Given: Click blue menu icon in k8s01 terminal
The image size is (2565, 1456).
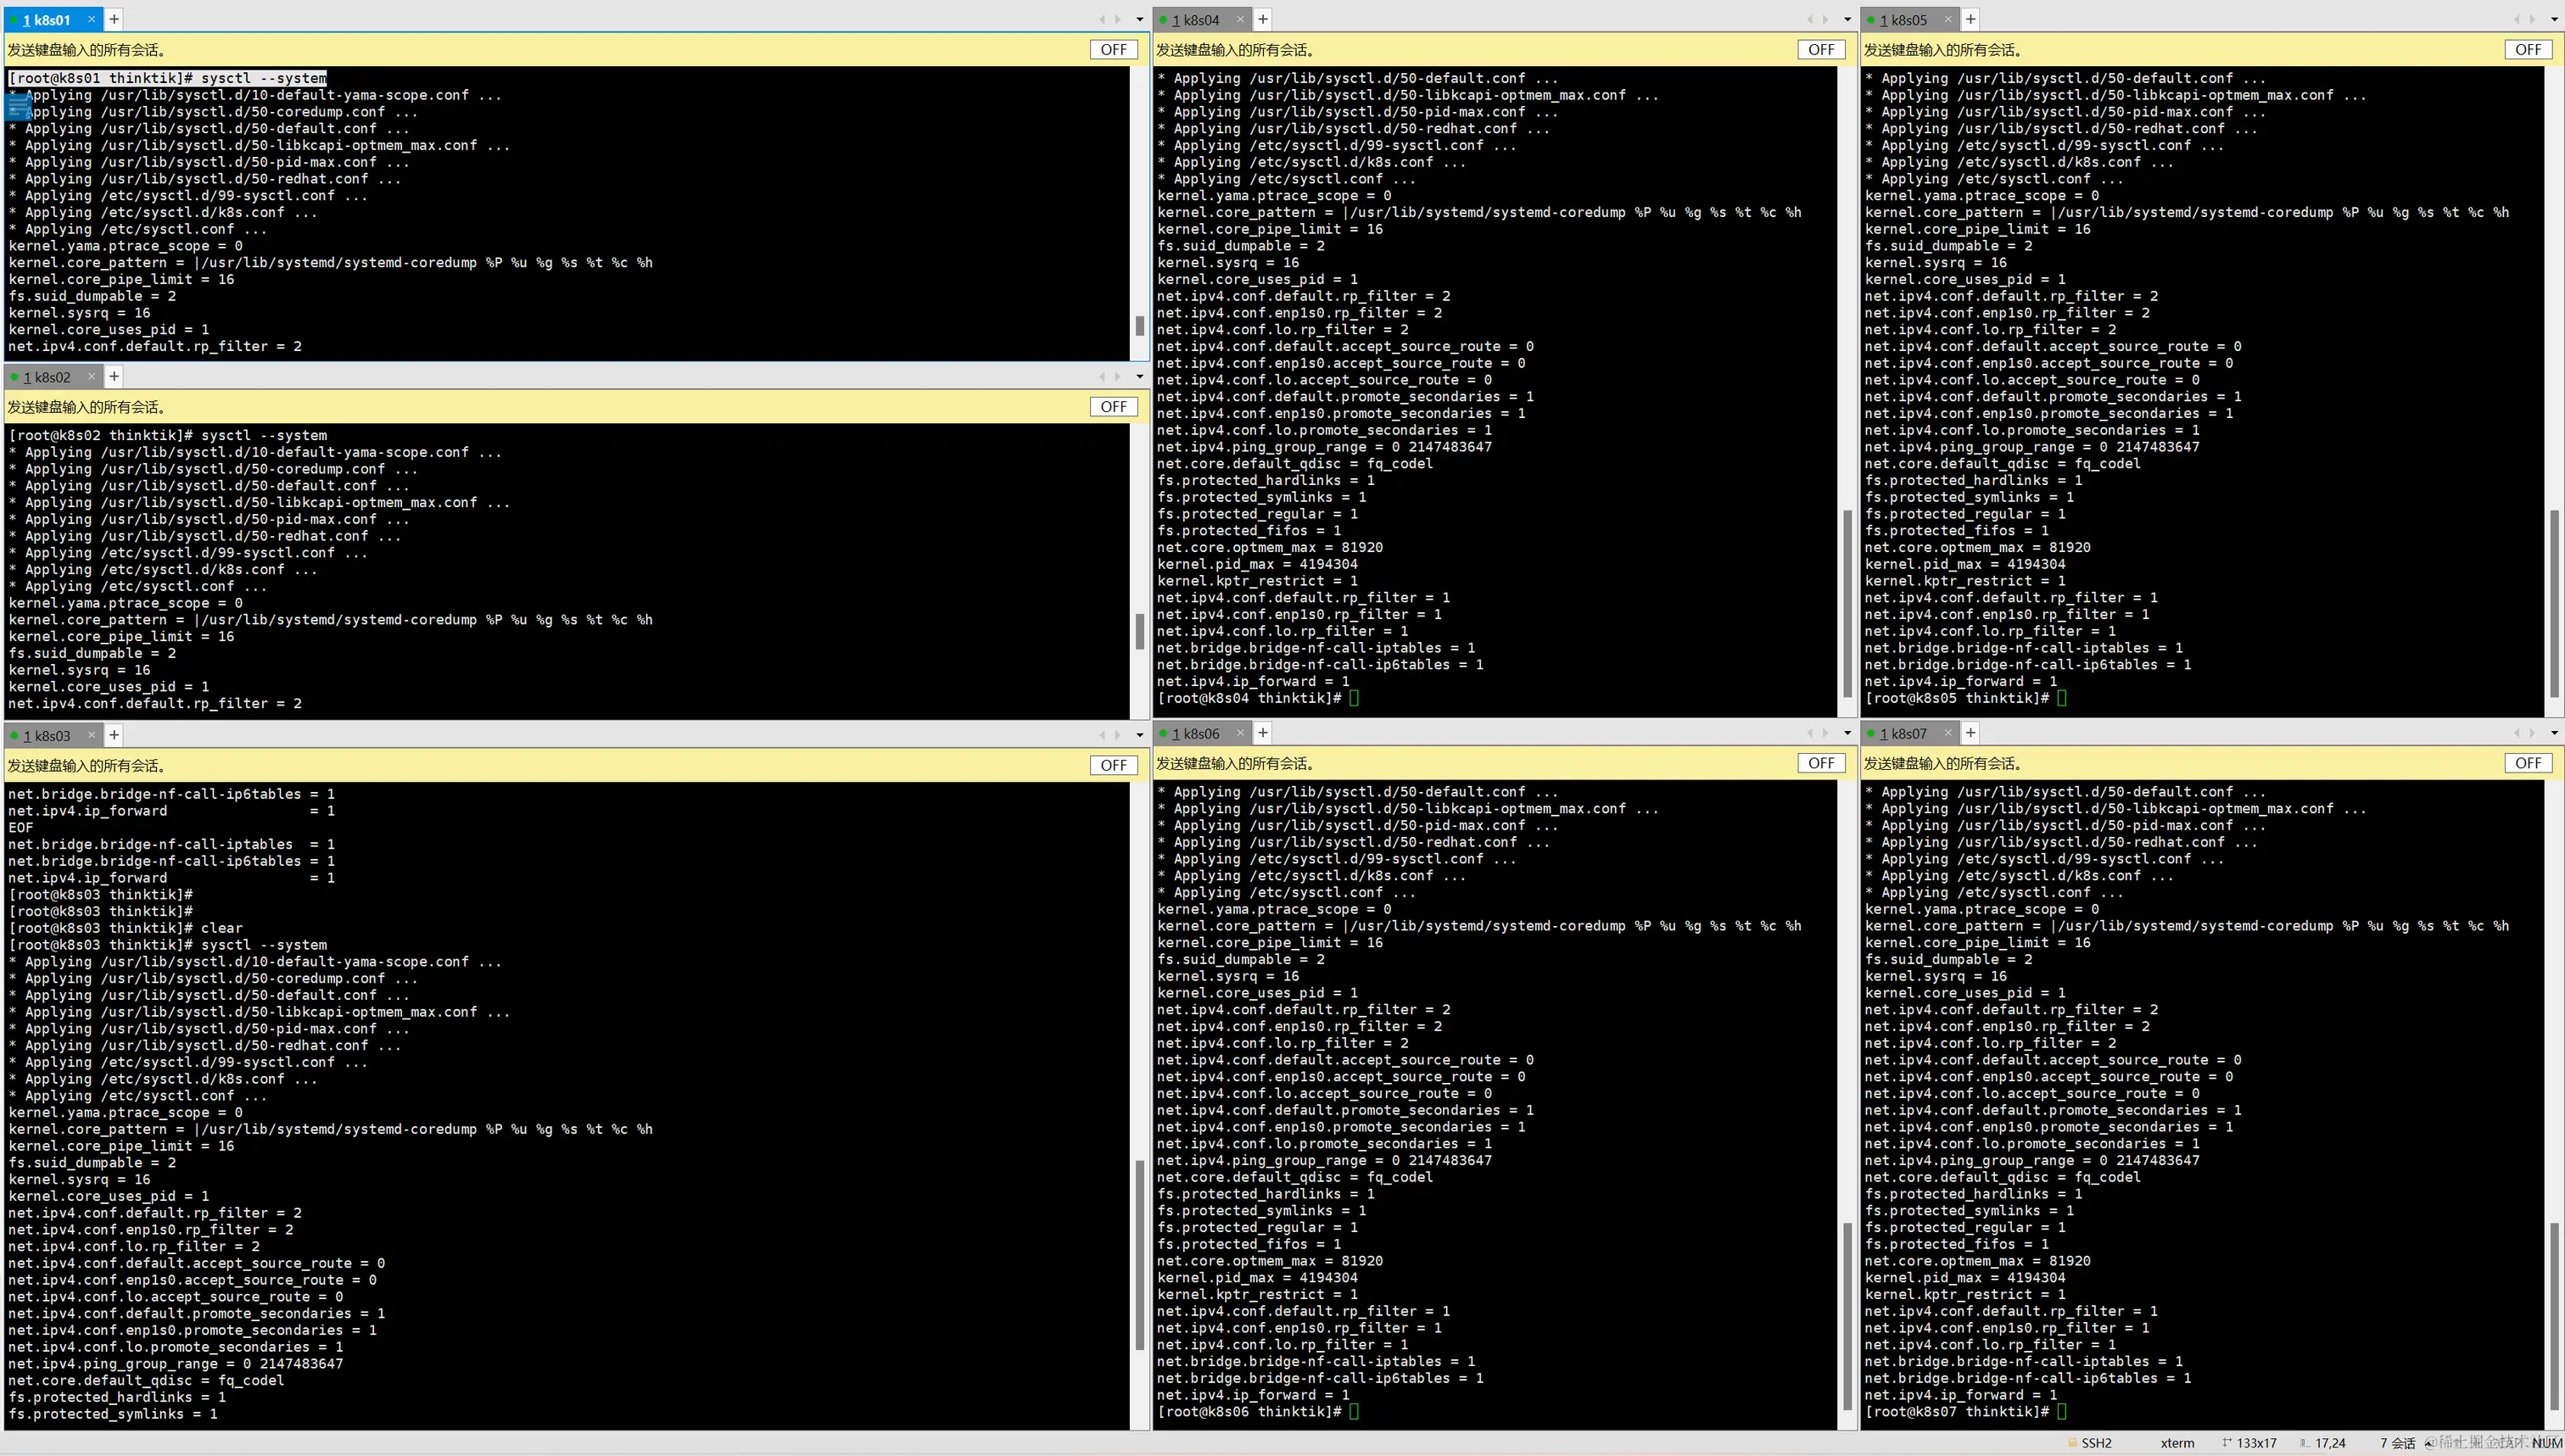Looking at the screenshot, I should pos(19,105).
